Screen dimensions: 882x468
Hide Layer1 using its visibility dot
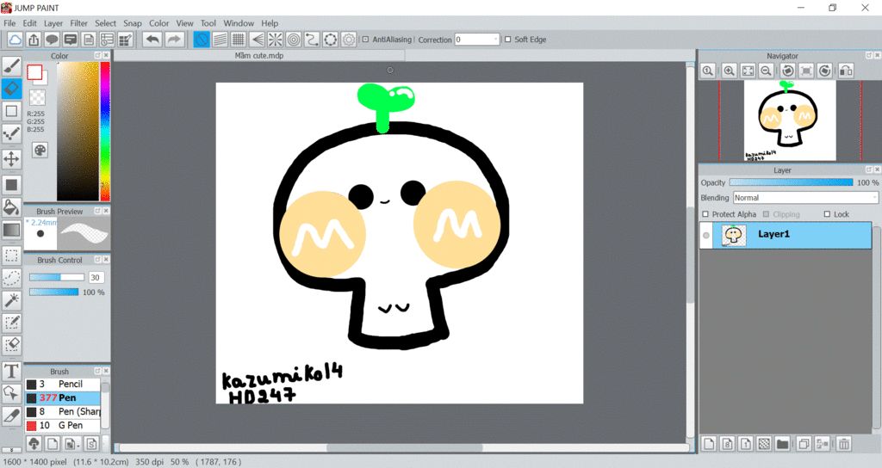coord(706,236)
